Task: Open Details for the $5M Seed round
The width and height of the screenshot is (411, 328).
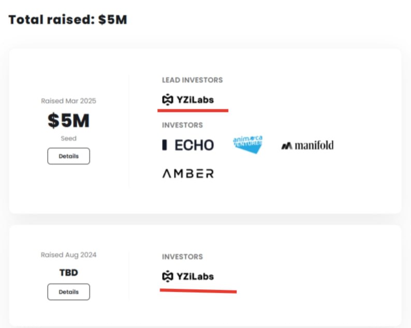Action: coord(68,156)
